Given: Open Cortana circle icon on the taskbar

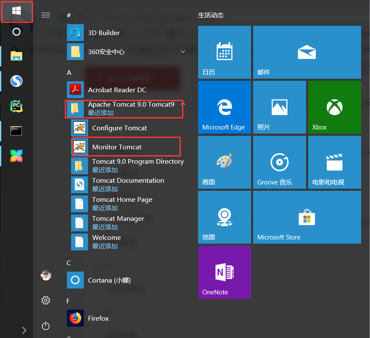Looking at the screenshot, I should (x=17, y=32).
